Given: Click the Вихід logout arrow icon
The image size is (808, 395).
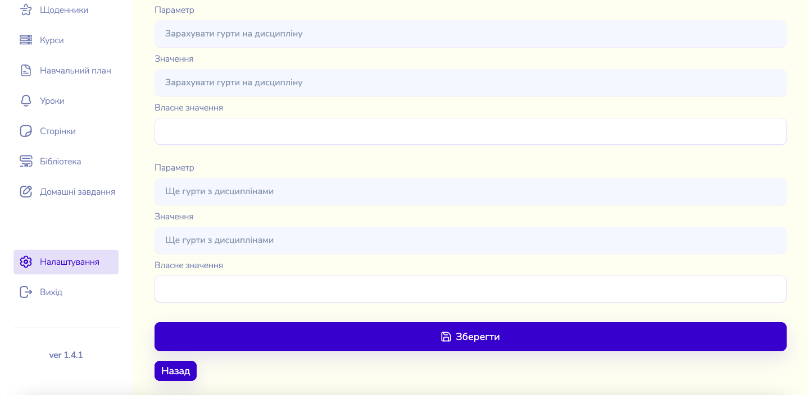Looking at the screenshot, I should tap(26, 292).
